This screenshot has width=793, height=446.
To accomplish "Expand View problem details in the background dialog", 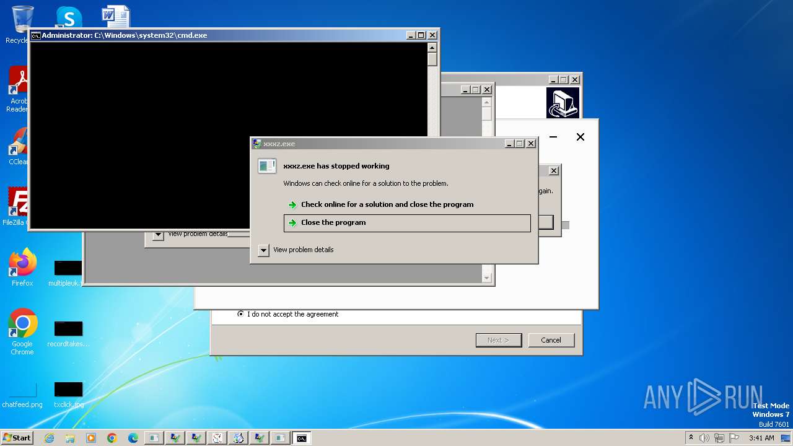I will click(x=158, y=235).
